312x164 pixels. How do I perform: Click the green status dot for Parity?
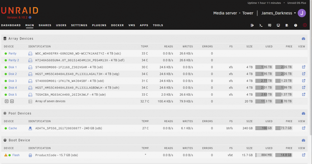[6, 53]
